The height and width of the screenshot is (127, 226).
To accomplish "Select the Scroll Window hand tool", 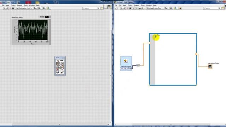I will pos(63,66).
